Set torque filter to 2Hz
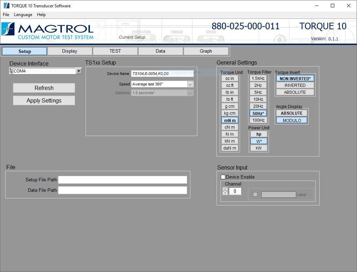 coord(258,85)
